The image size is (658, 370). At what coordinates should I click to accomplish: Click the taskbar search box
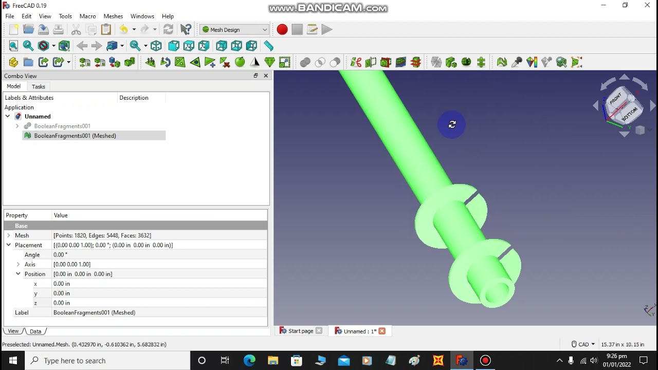pos(108,361)
